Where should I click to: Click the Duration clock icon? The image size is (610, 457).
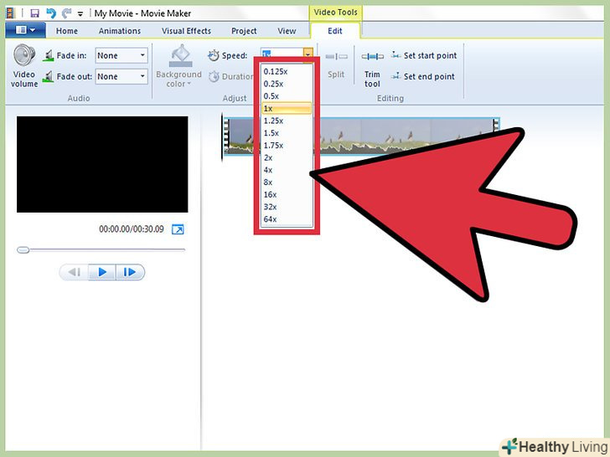pyautogui.click(x=214, y=76)
